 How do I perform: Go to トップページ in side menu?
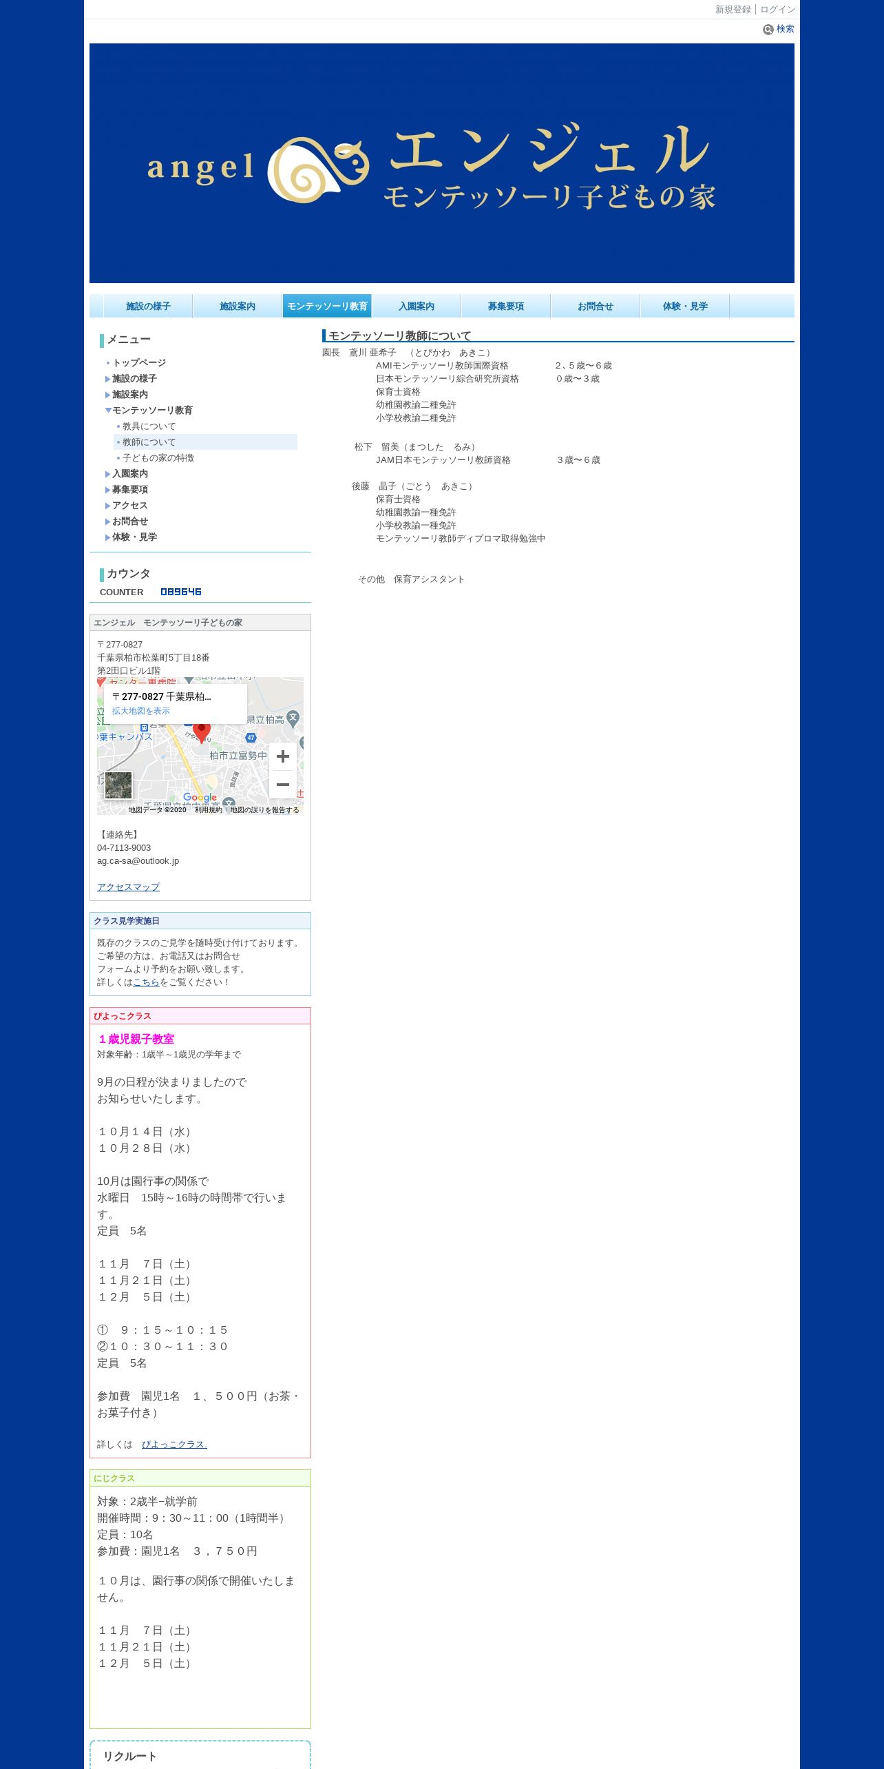pyautogui.click(x=139, y=362)
